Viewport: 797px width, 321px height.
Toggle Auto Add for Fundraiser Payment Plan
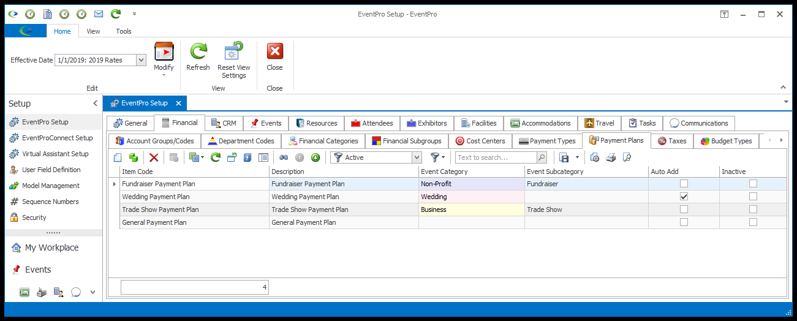[684, 183]
